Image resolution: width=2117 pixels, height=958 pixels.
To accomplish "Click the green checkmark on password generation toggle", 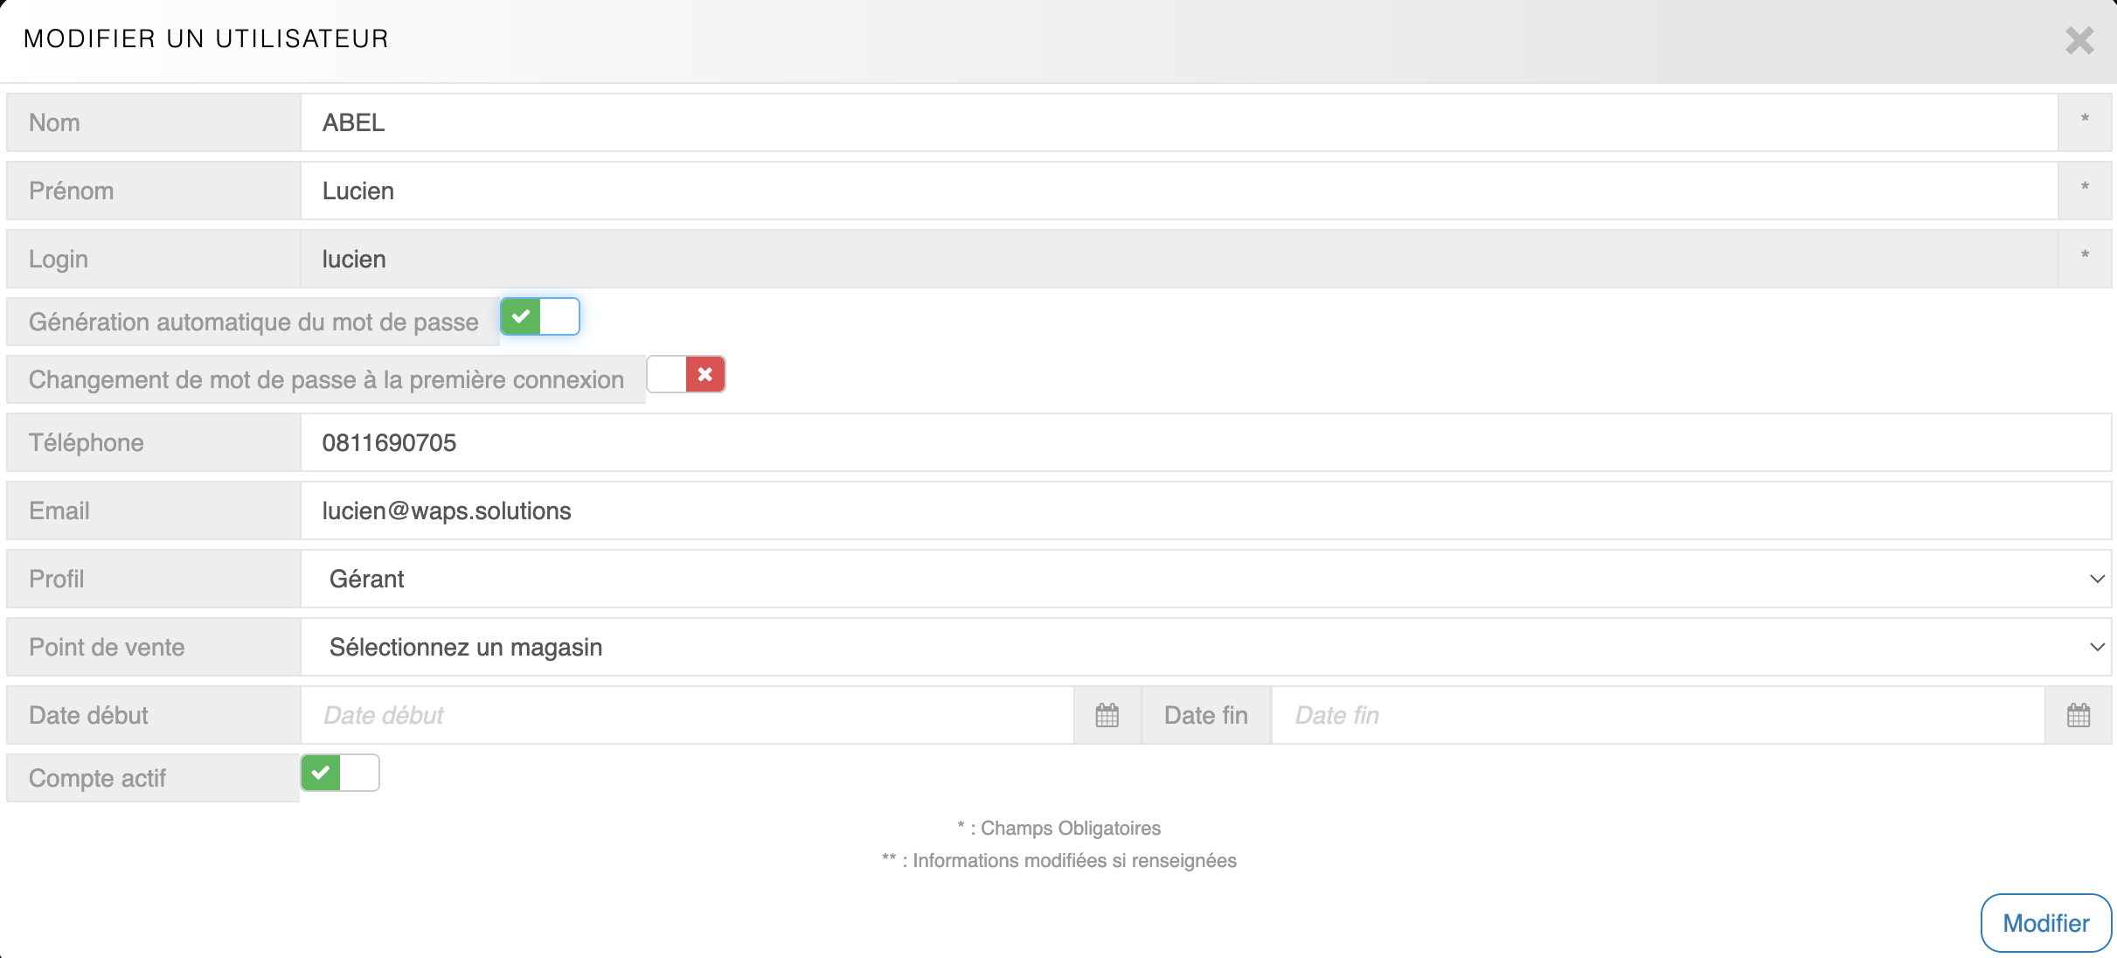I will coord(521,316).
